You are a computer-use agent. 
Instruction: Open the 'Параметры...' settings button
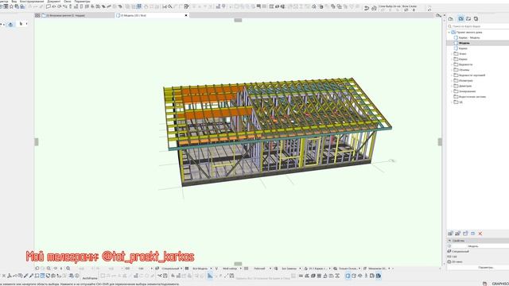(486, 267)
